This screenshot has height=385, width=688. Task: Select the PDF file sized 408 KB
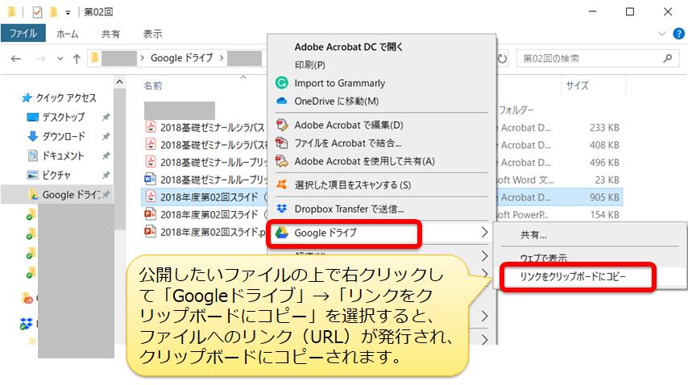[x=213, y=145]
